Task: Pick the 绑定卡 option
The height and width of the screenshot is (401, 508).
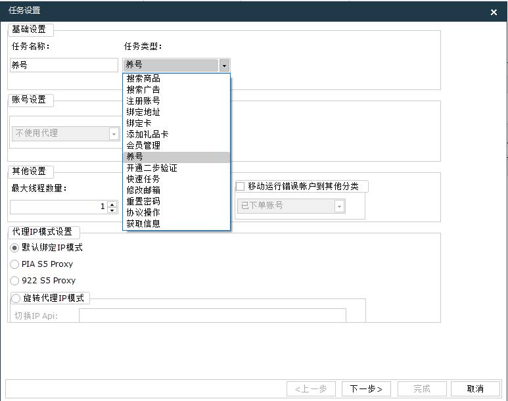Action: 176,123
